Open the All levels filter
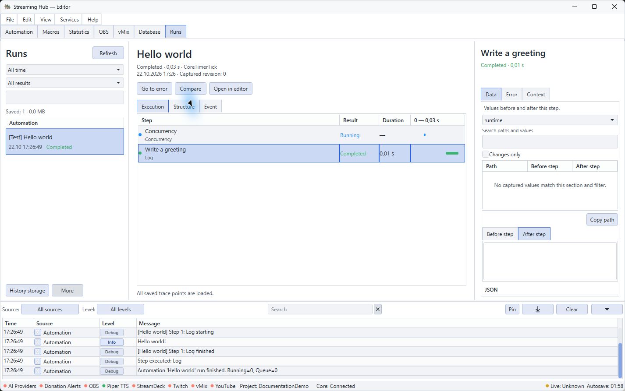625x391 pixels. tap(121, 309)
